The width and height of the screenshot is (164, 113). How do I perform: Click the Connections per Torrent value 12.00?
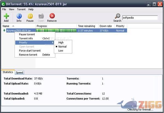(x=105, y=98)
